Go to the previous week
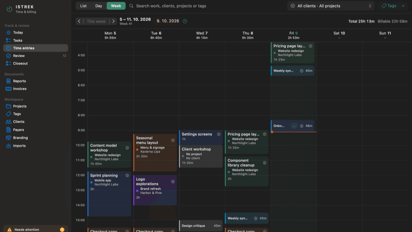Image resolution: width=412 pixels, height=232 pixels. click(x=79, y=21)
